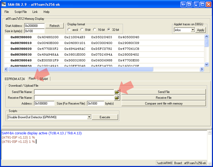Click the SAM-BA title bar application icon
This screenshot has width=213, height=167.
click(4, 4)
